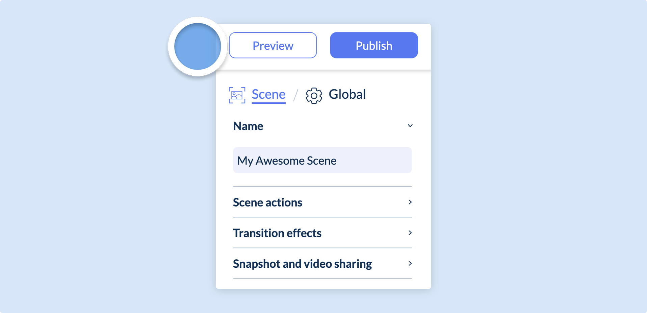
Task: Click the Scene image frame icon
Action: click(x=237, y=95)
